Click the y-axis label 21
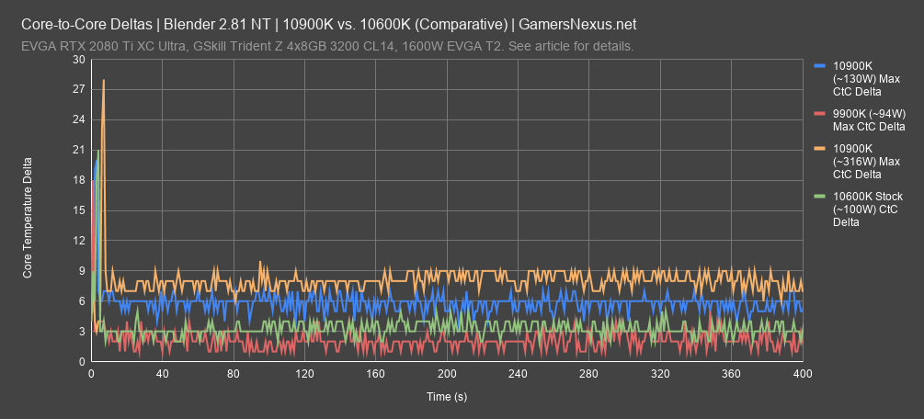This screenshot has height=419, width=924. [80, 150]
